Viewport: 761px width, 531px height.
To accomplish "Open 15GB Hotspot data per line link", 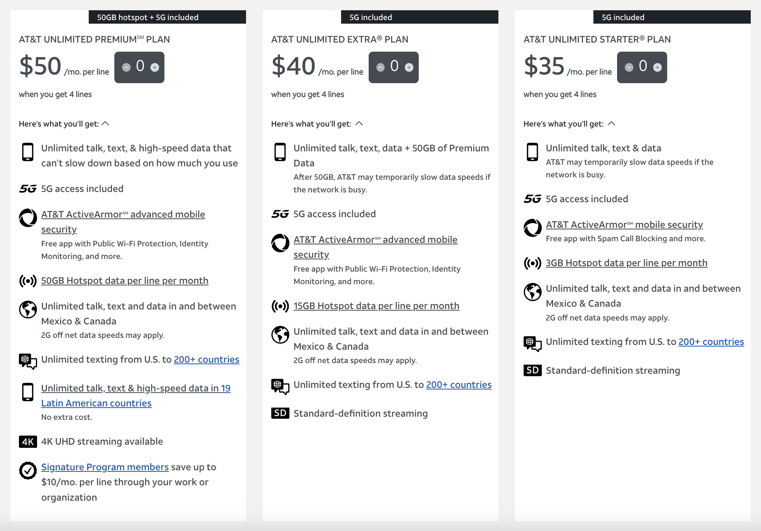I will [376, 306].
